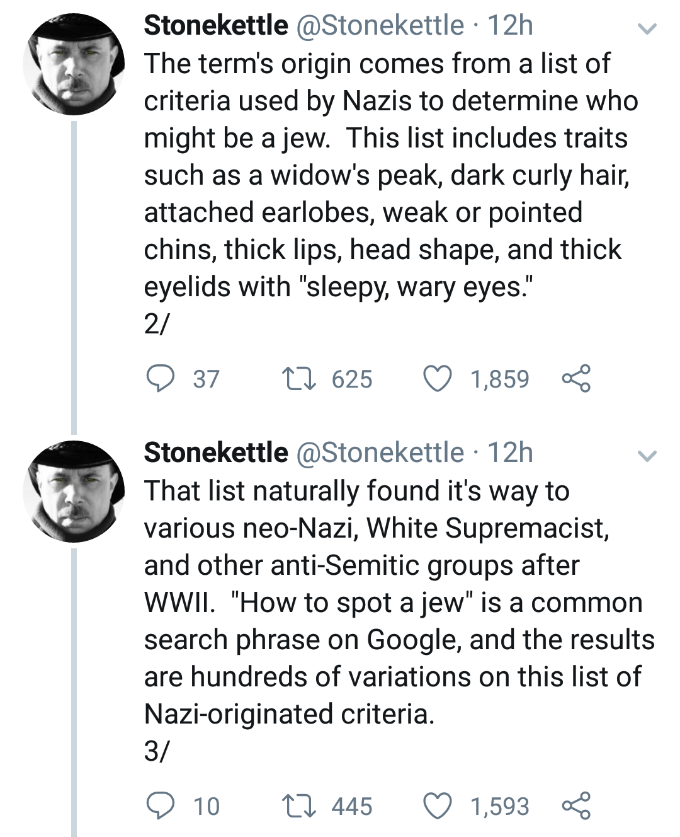Click Stonekettle display name on first tweet
Screen dimensions: 680x837
pos(215,26)
